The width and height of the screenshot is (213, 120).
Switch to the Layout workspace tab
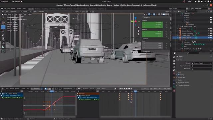click(x=31, y=9)
